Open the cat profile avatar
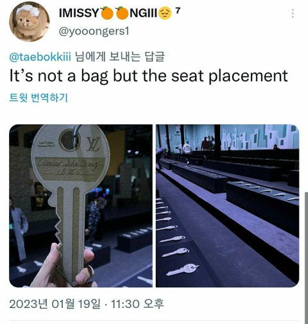The height and width of the screenshot is (324, 308). [30, 21]
